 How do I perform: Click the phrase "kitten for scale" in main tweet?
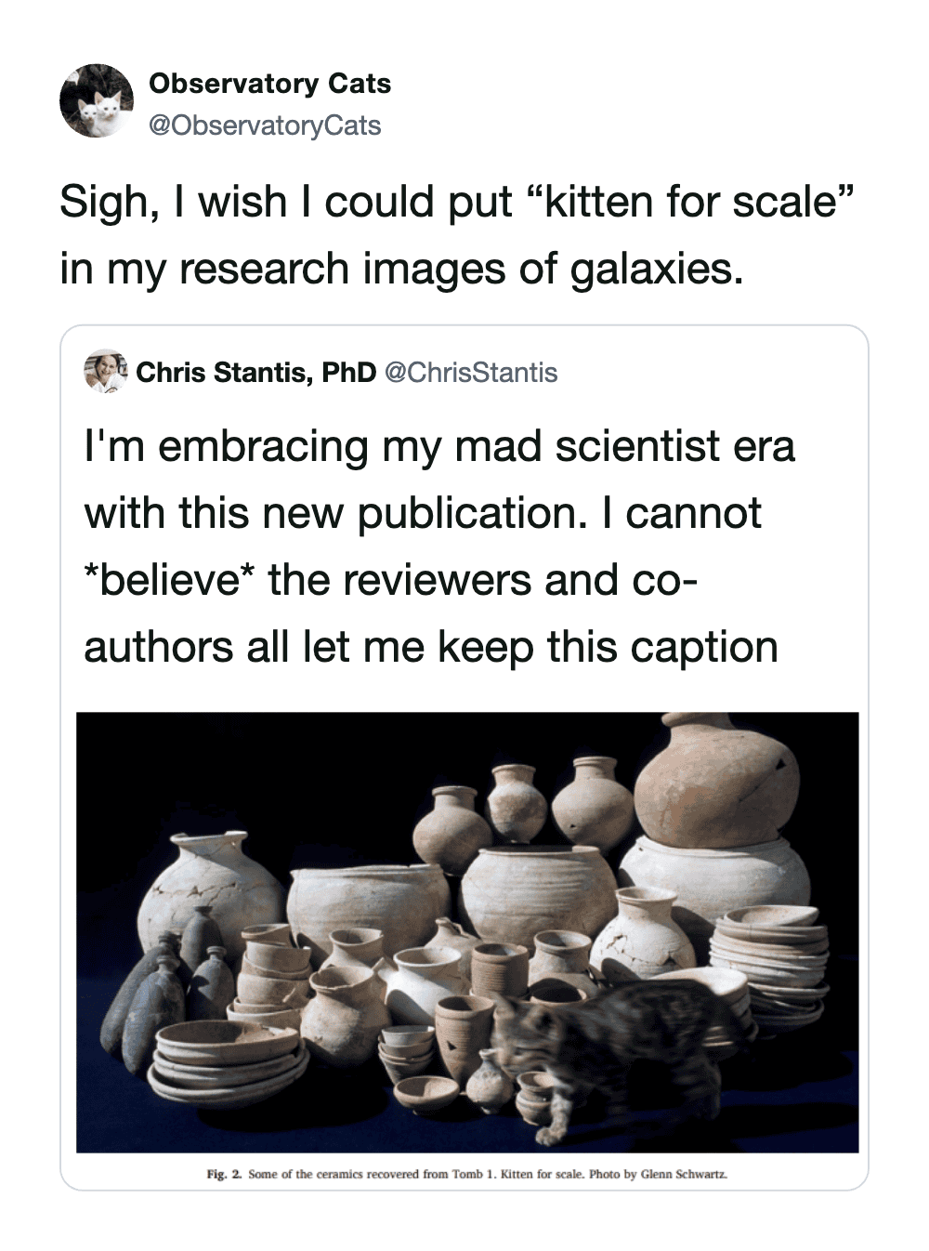[690, 202]
